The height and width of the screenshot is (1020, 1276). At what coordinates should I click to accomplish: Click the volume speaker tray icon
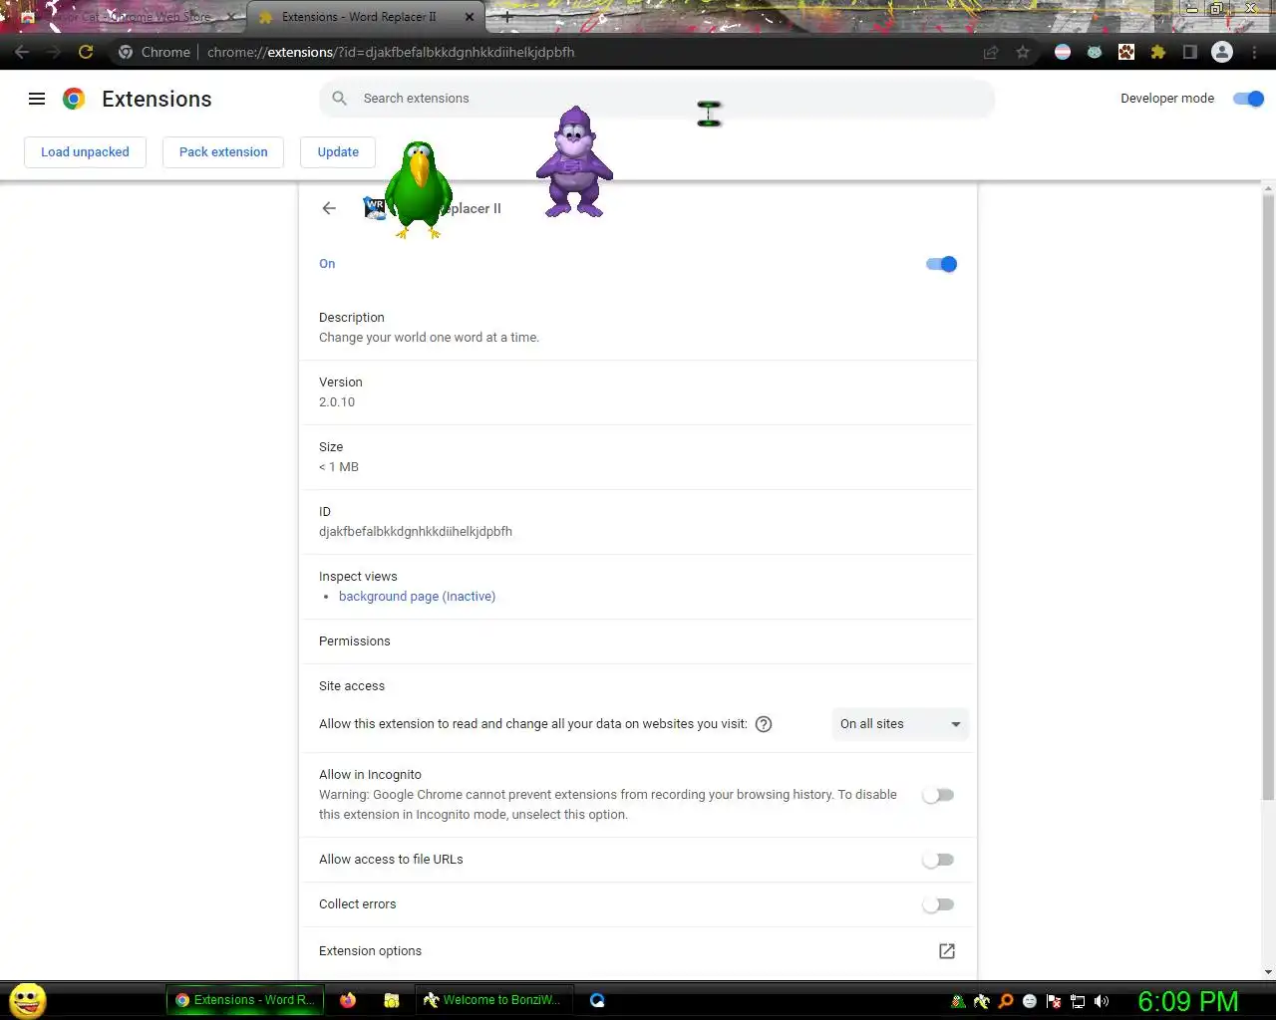[1102, 1001]
